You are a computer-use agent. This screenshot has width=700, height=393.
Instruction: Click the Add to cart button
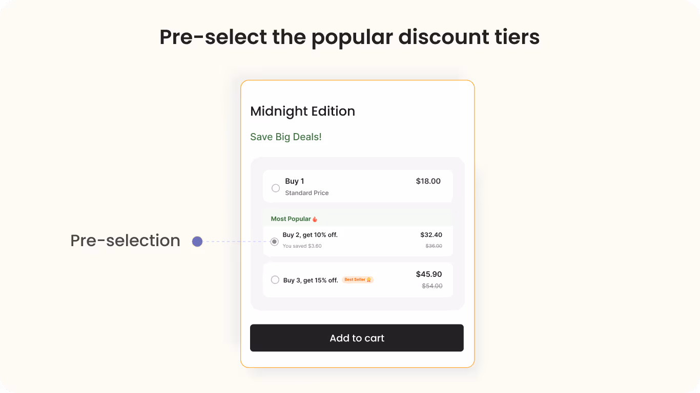pyautogui.click(x=357, y=338)
